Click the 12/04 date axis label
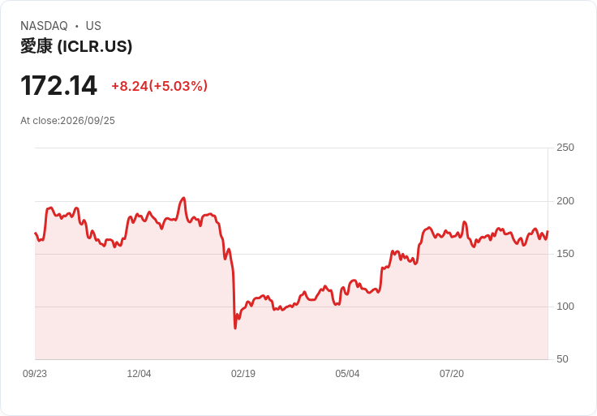This screenshot has height=416, width=597. pos(139,374)
